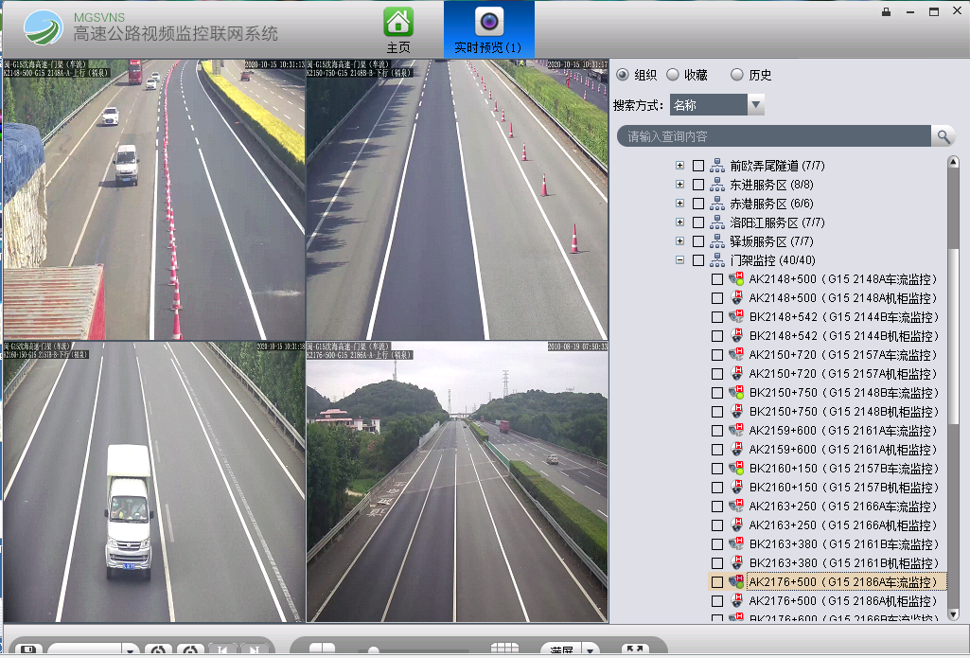The image size is (970, 658).
Task: Click organization icon beside 东进服务区
Action: 716,185
